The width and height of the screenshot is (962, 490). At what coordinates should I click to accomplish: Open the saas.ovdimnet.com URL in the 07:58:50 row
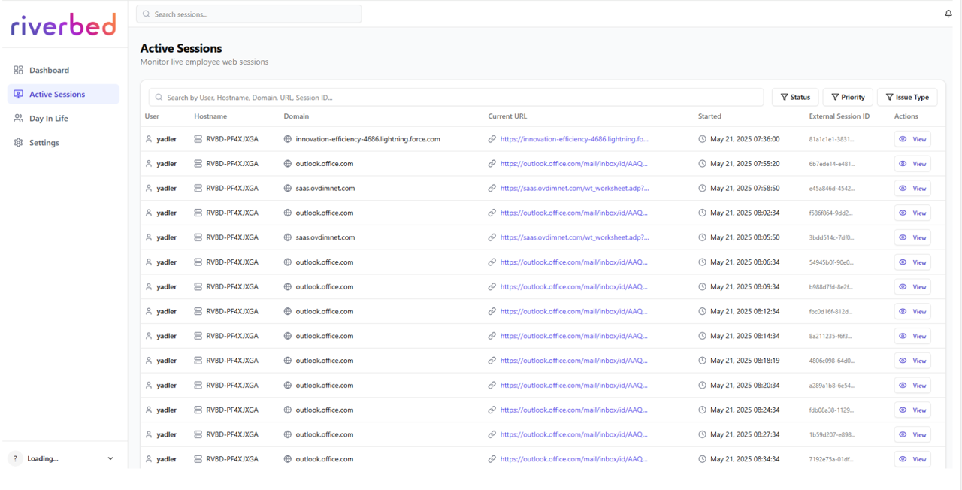click(x=575, y=189)
